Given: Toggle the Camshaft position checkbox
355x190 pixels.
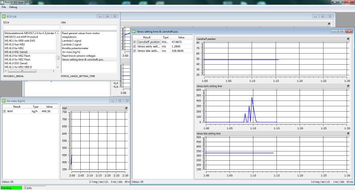Looking at the screenshot, I should pyautogui.click(x=135, y=42).
